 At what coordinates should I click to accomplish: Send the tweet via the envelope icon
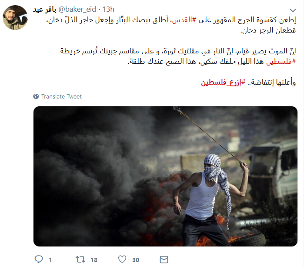coord(164,259)
